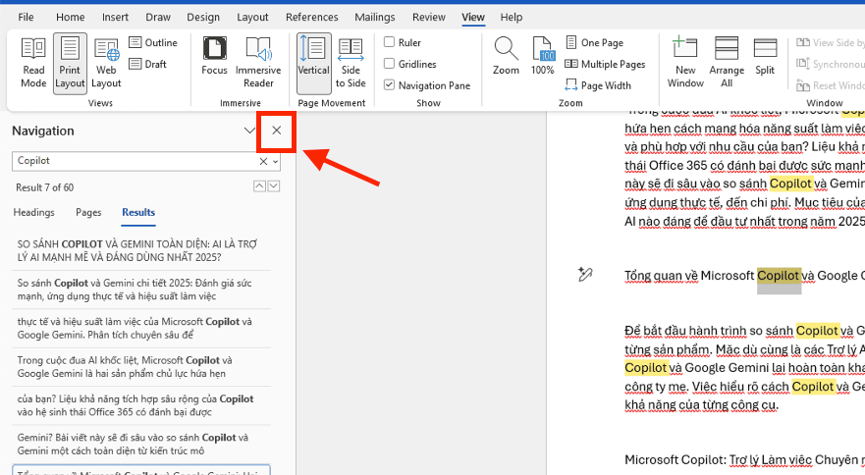
Task: Uncheck the Navigation Pane checkbox
Action: pos(389,85)
